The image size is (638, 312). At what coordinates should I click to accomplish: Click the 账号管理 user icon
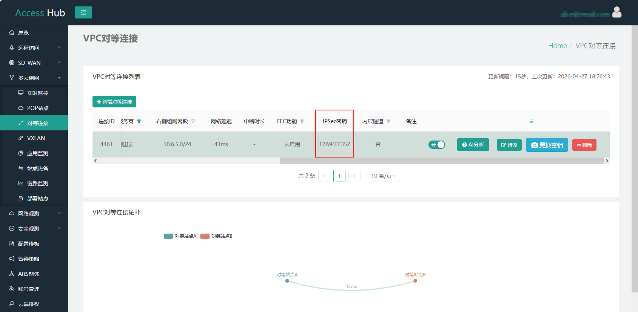point(12,289)
